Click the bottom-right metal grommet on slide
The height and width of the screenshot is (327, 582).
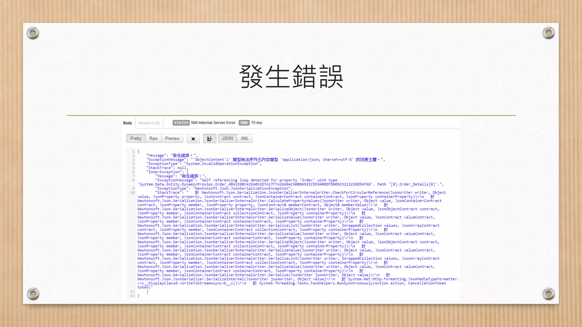(548, 294)
